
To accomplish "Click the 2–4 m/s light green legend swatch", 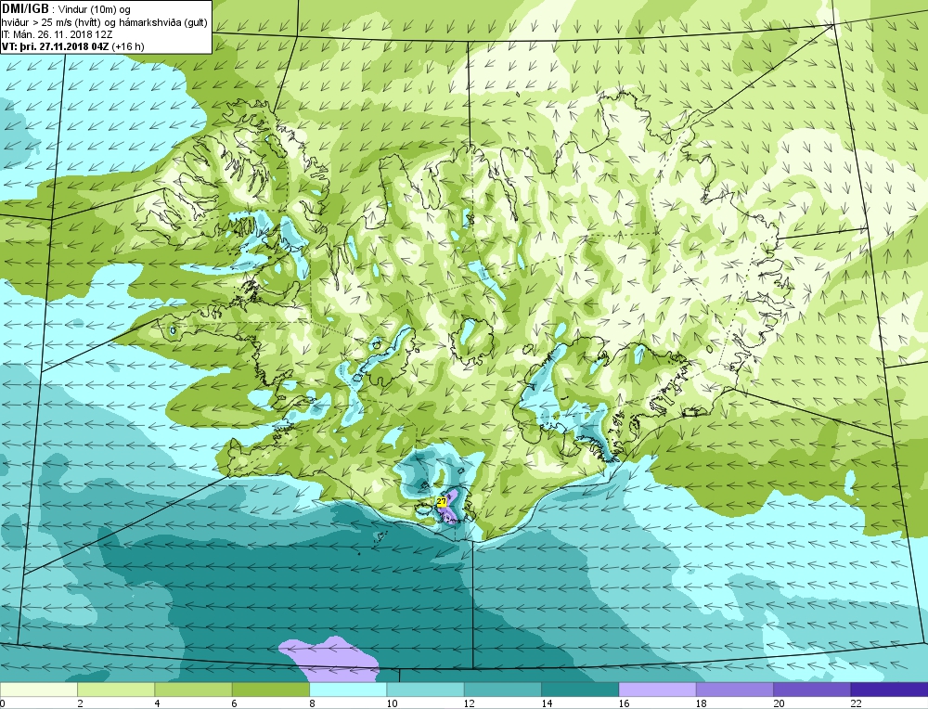I will coord(116,690).
